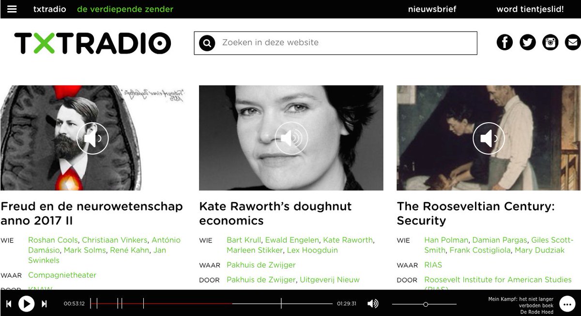Open speaker Ewald Engelen

292,240
